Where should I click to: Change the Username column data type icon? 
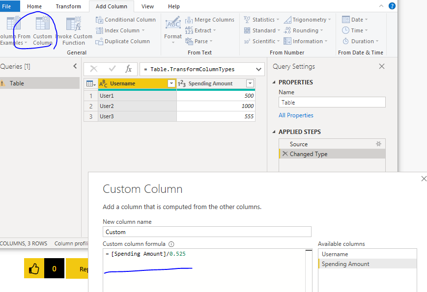(x=103, y=83)
